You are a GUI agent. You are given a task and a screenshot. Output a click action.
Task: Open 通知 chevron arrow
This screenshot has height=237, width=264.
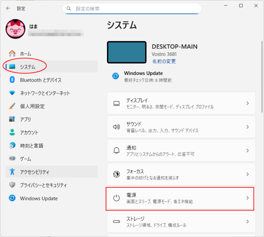pos(247,150)
